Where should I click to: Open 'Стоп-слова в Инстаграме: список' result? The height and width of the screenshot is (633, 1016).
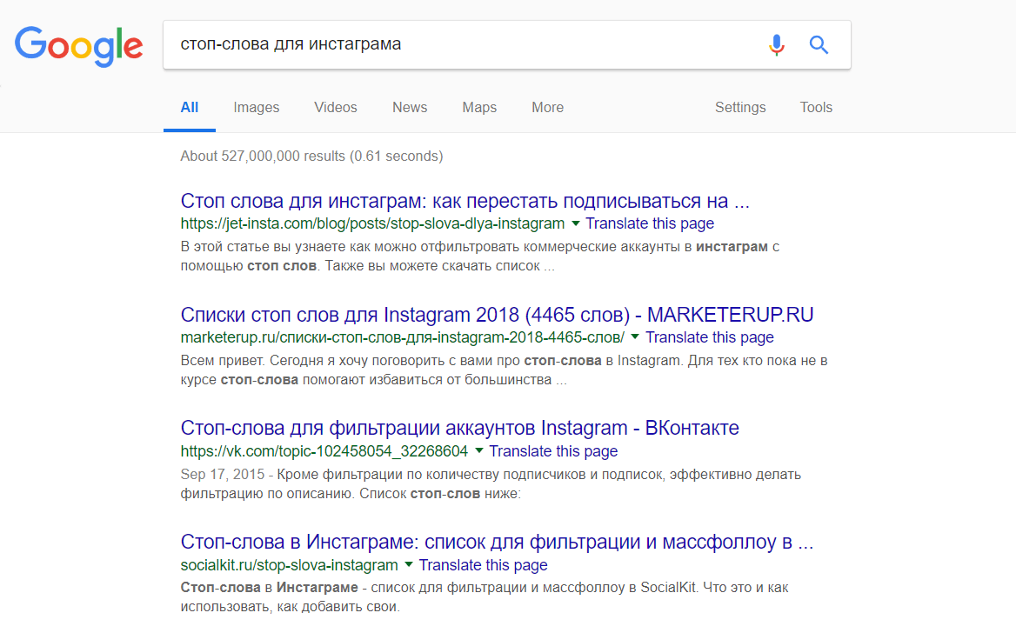[x=497, y=542]
